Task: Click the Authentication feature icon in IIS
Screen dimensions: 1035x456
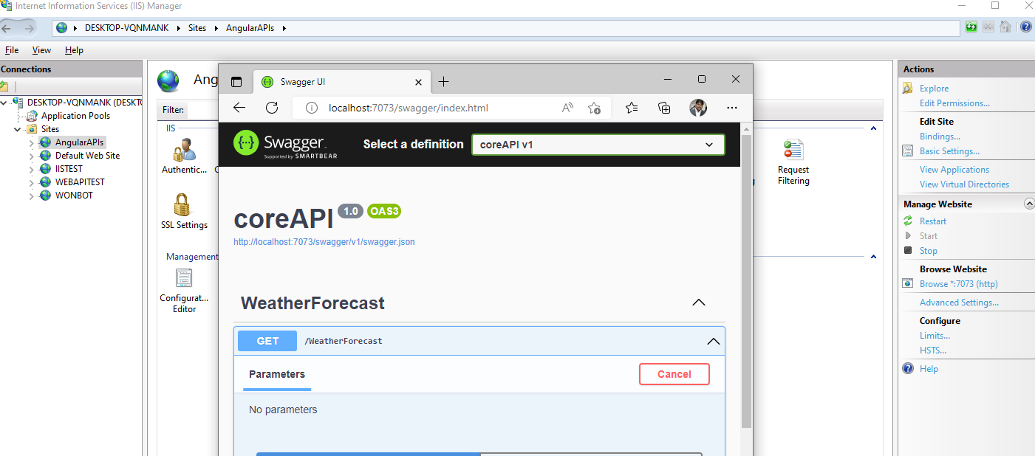Action: (x=184, y=150)
